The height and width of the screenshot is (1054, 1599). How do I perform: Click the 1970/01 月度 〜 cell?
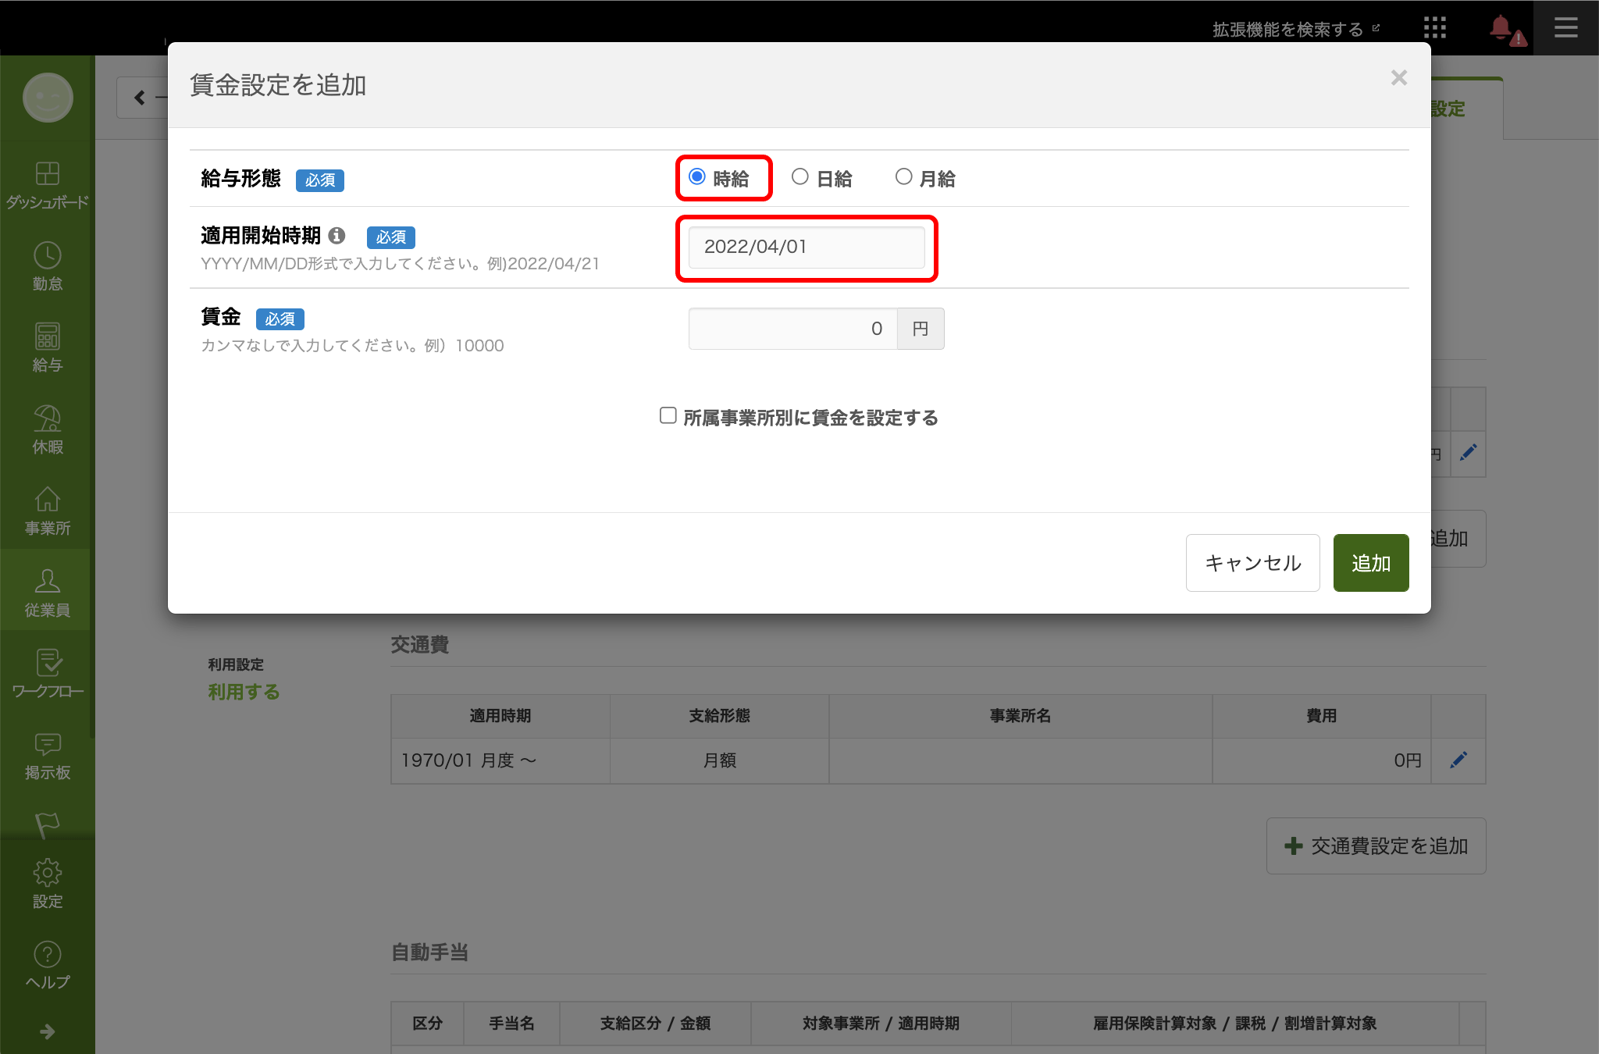pos(500,760)
